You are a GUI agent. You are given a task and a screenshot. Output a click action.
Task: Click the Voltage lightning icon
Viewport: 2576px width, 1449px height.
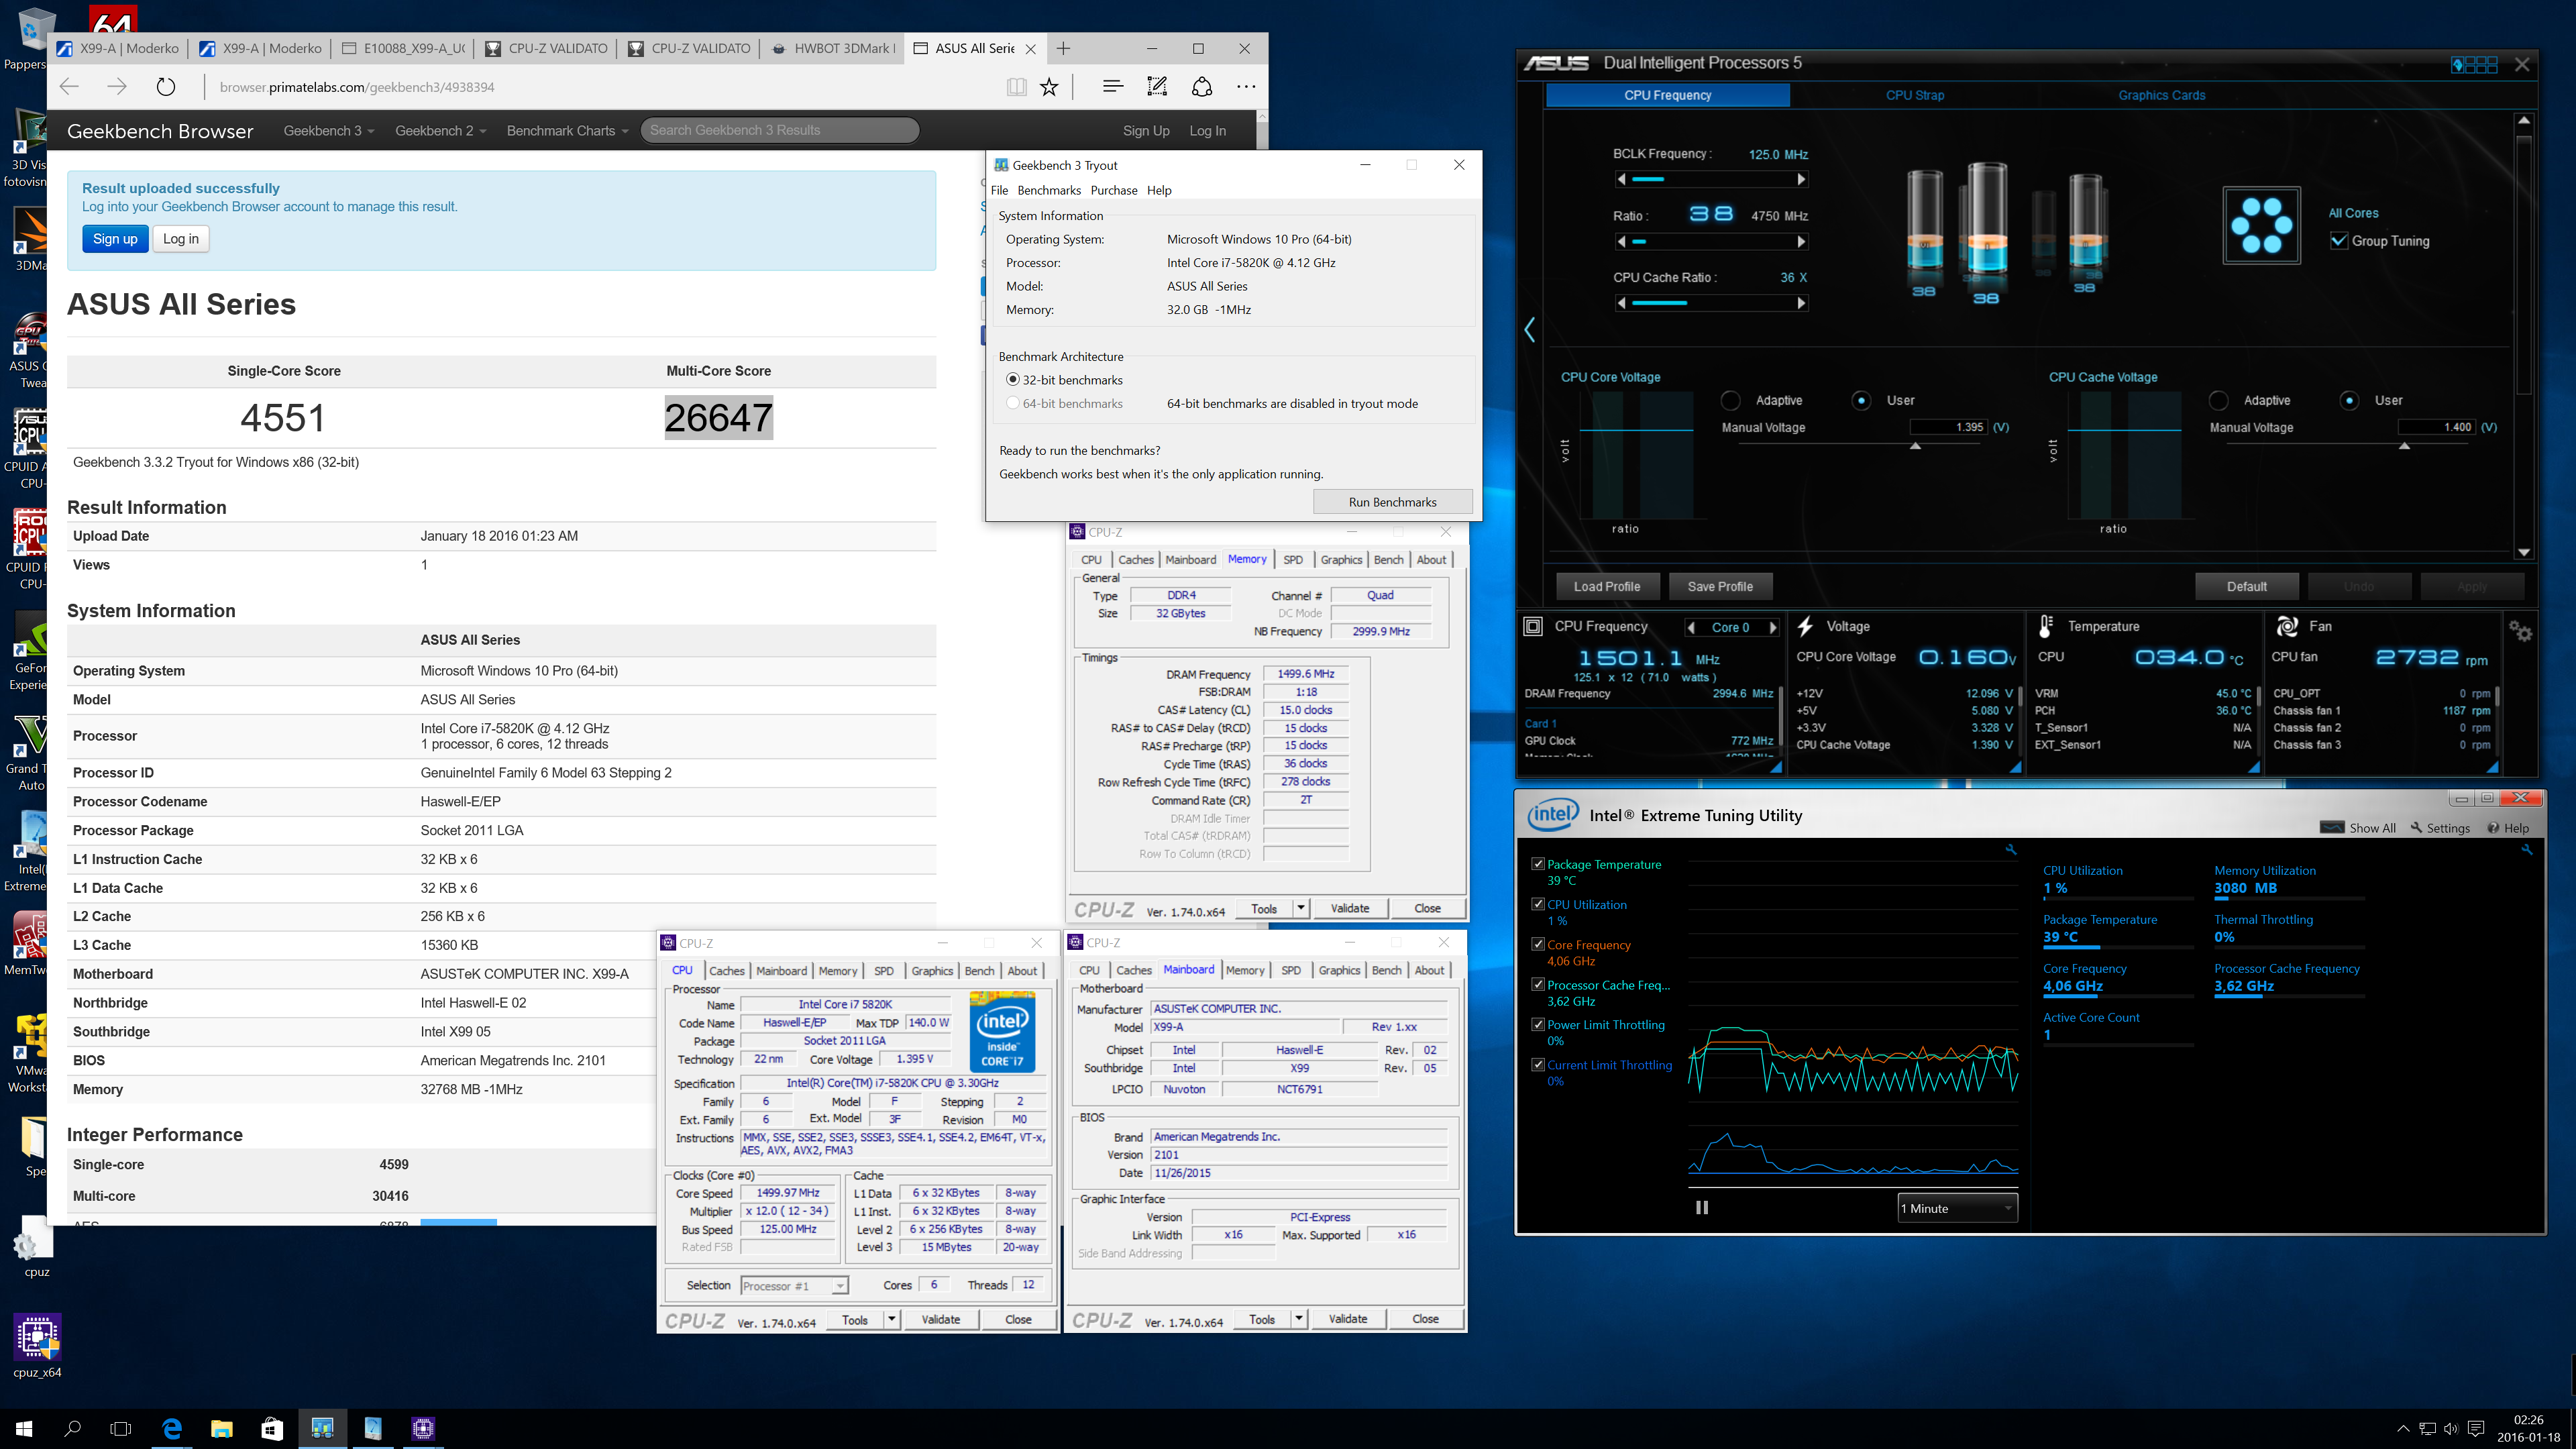(x=1805, y=626)
